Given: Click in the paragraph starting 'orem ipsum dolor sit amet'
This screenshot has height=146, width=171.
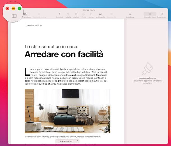Looking at the screenshot, I should (66, 77).
